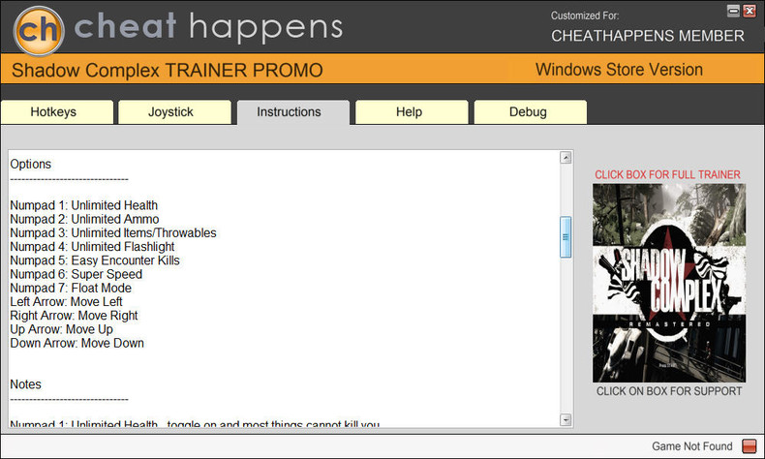This screenshot has width=765, height=459.
Task: Click the 'Numpad 4: Unlimited Flashlight' line
Action: [92, 247]
